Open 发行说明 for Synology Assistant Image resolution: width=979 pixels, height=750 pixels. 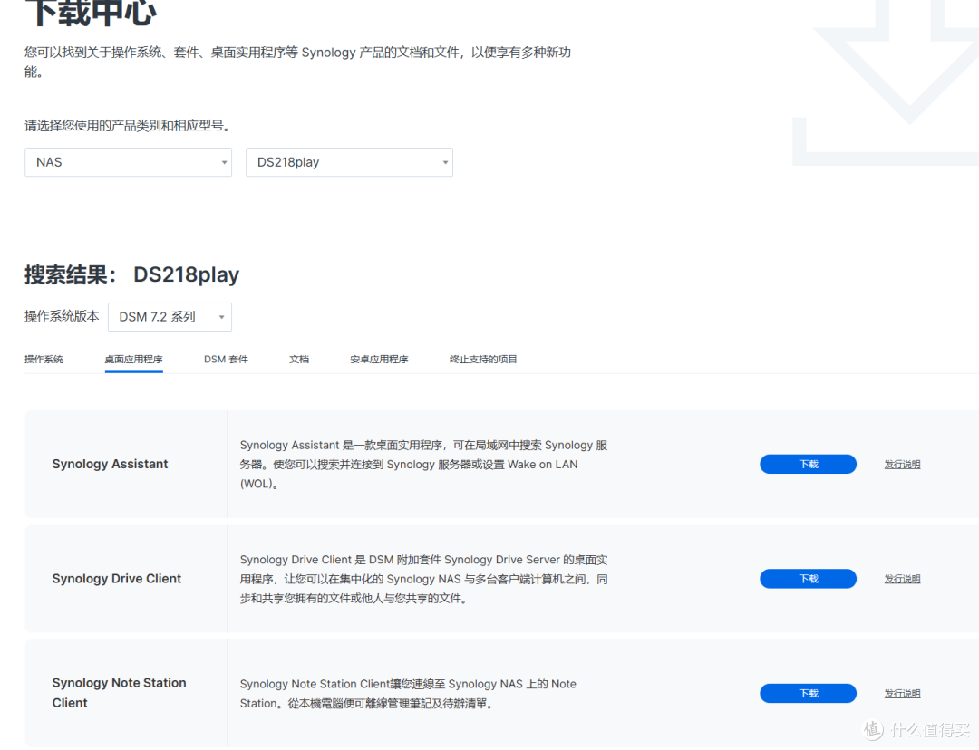click(x=902, y=464)
